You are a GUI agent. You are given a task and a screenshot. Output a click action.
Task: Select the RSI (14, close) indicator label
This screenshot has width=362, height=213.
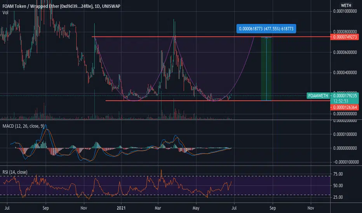click(x=15, y=172)
